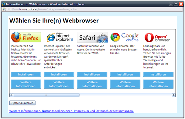Open Weitere Informationen for Internet Explorer
This screenshot has width=185, height=119.
(59, 84)
